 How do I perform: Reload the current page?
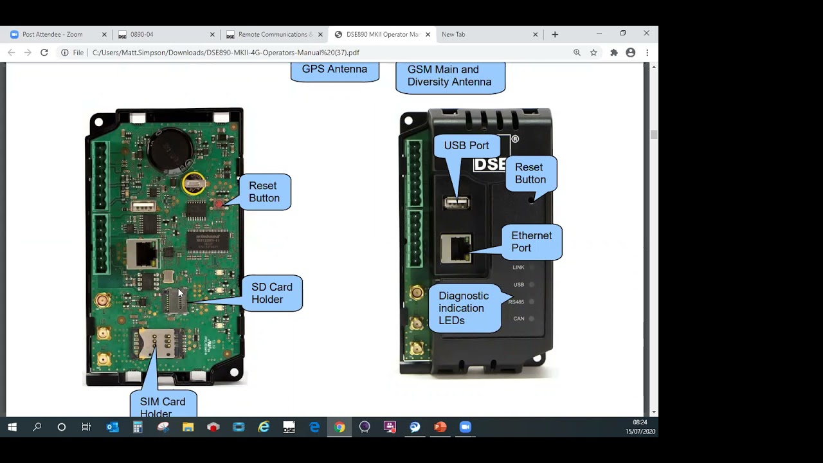tap(44, 53)
